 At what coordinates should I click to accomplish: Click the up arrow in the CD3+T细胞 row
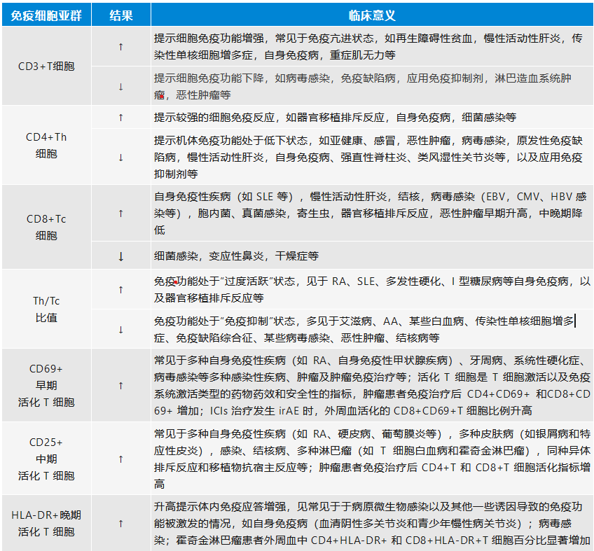point(120,46)
